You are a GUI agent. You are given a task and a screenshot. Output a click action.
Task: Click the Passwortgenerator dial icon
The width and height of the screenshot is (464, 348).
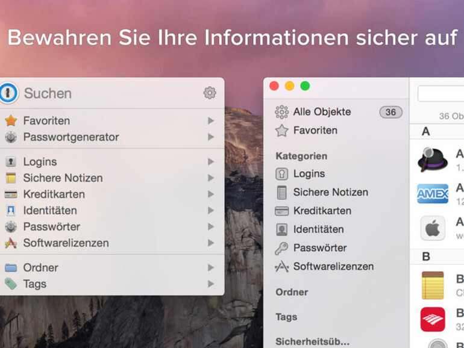pyautogui.click(x=11, y=137)
